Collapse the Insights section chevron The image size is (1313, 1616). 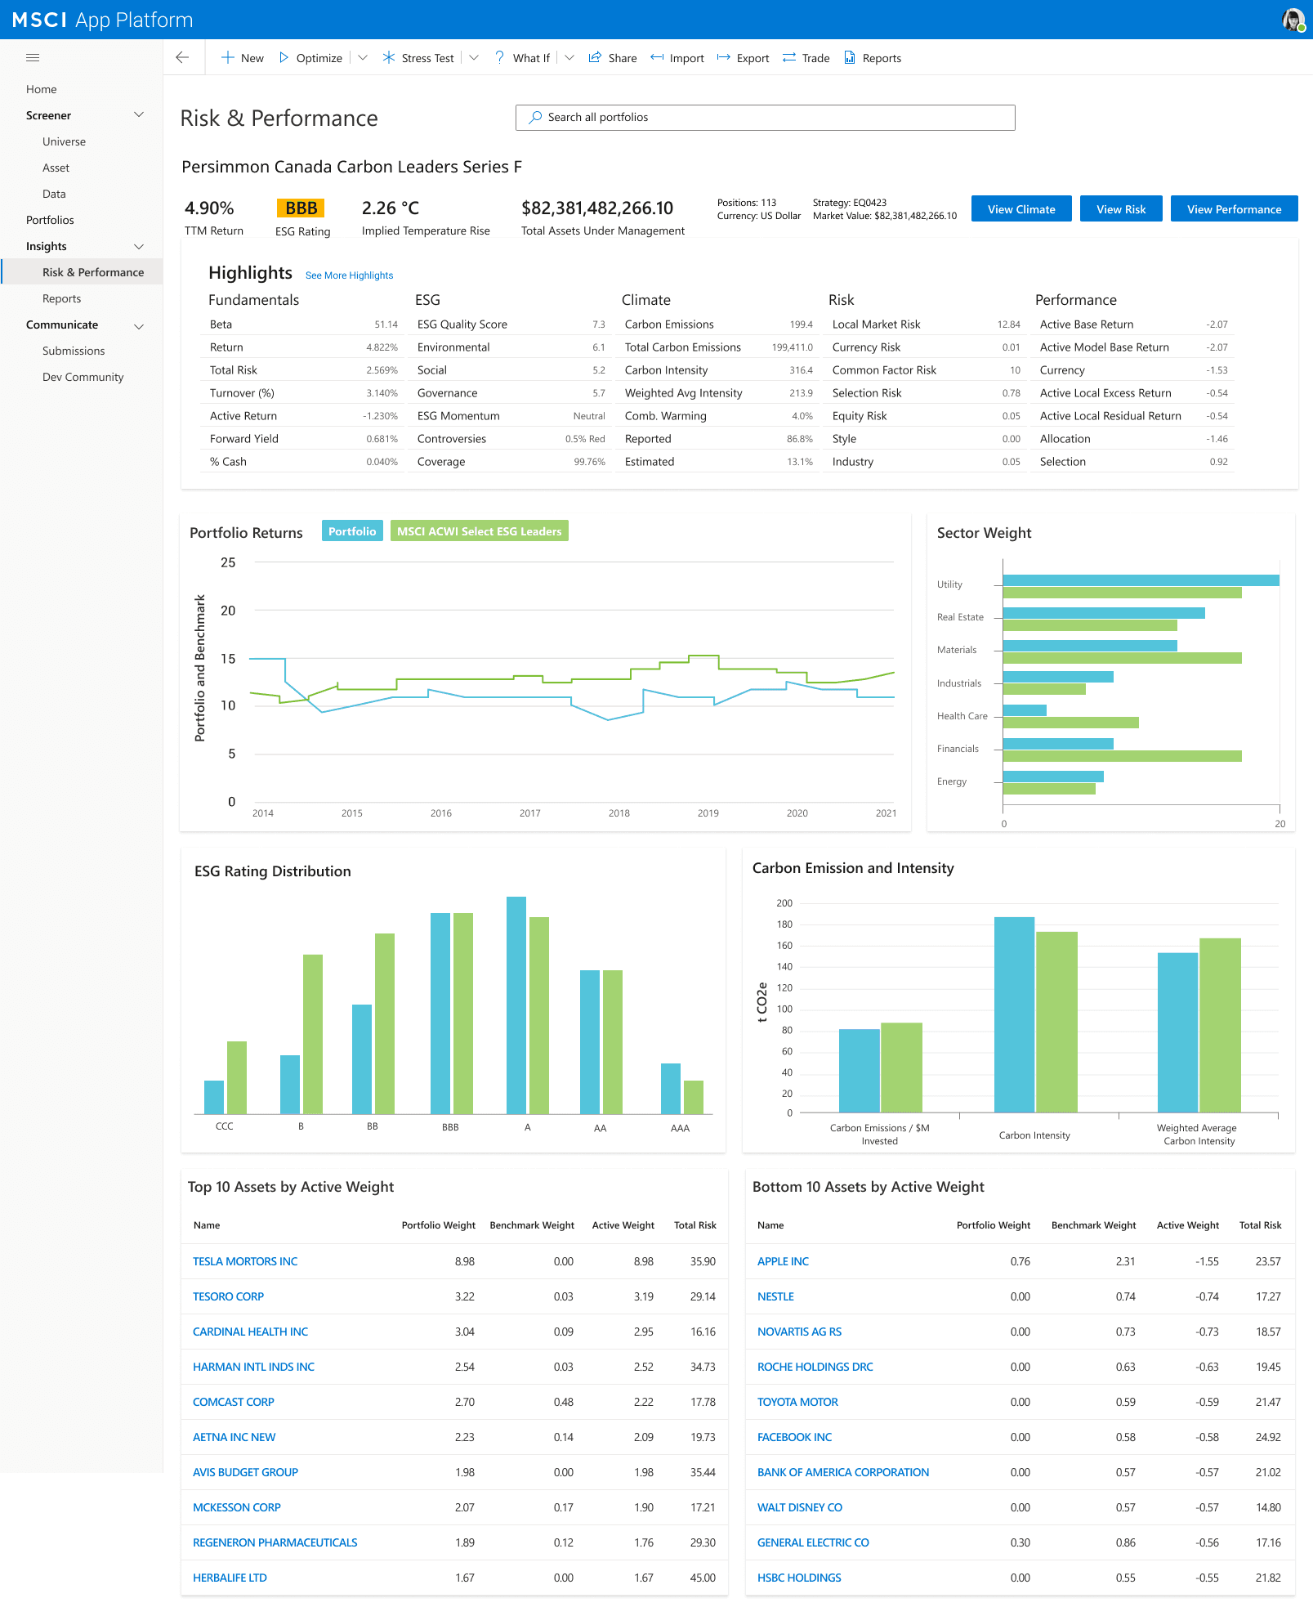click(139, 246)
